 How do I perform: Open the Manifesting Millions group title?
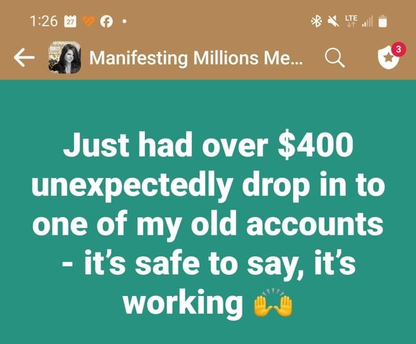(x=196, y=58)
